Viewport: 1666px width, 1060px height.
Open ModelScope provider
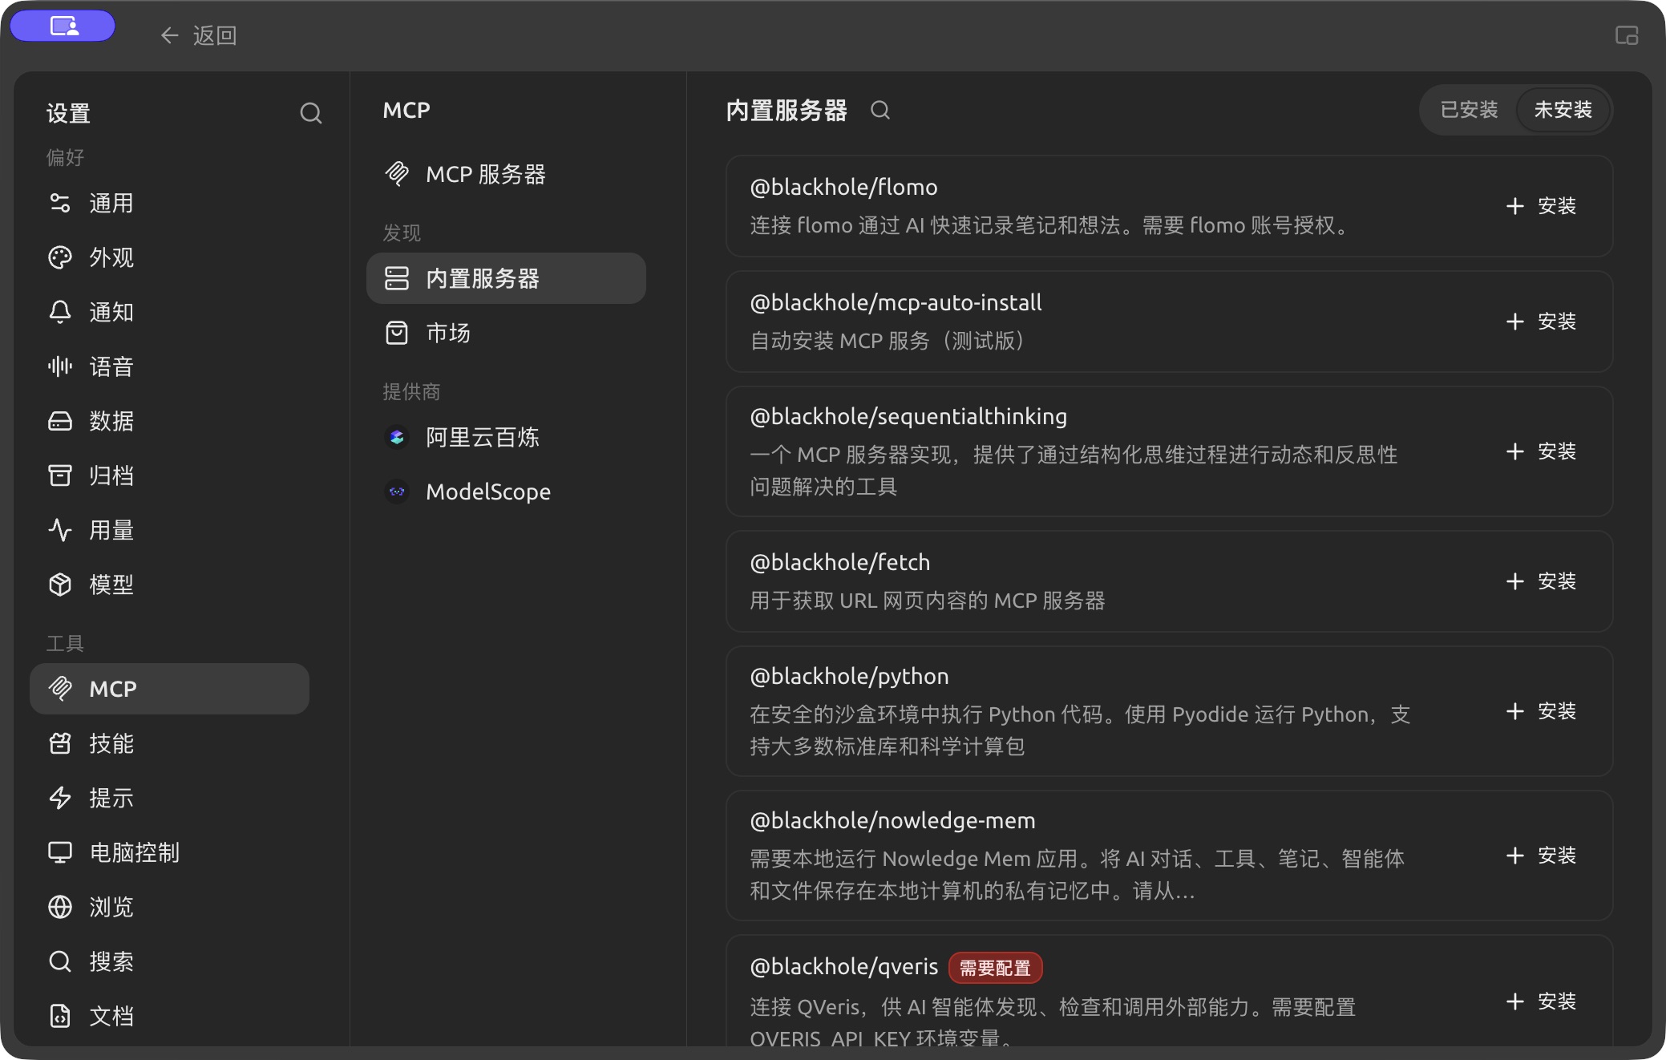506,492
